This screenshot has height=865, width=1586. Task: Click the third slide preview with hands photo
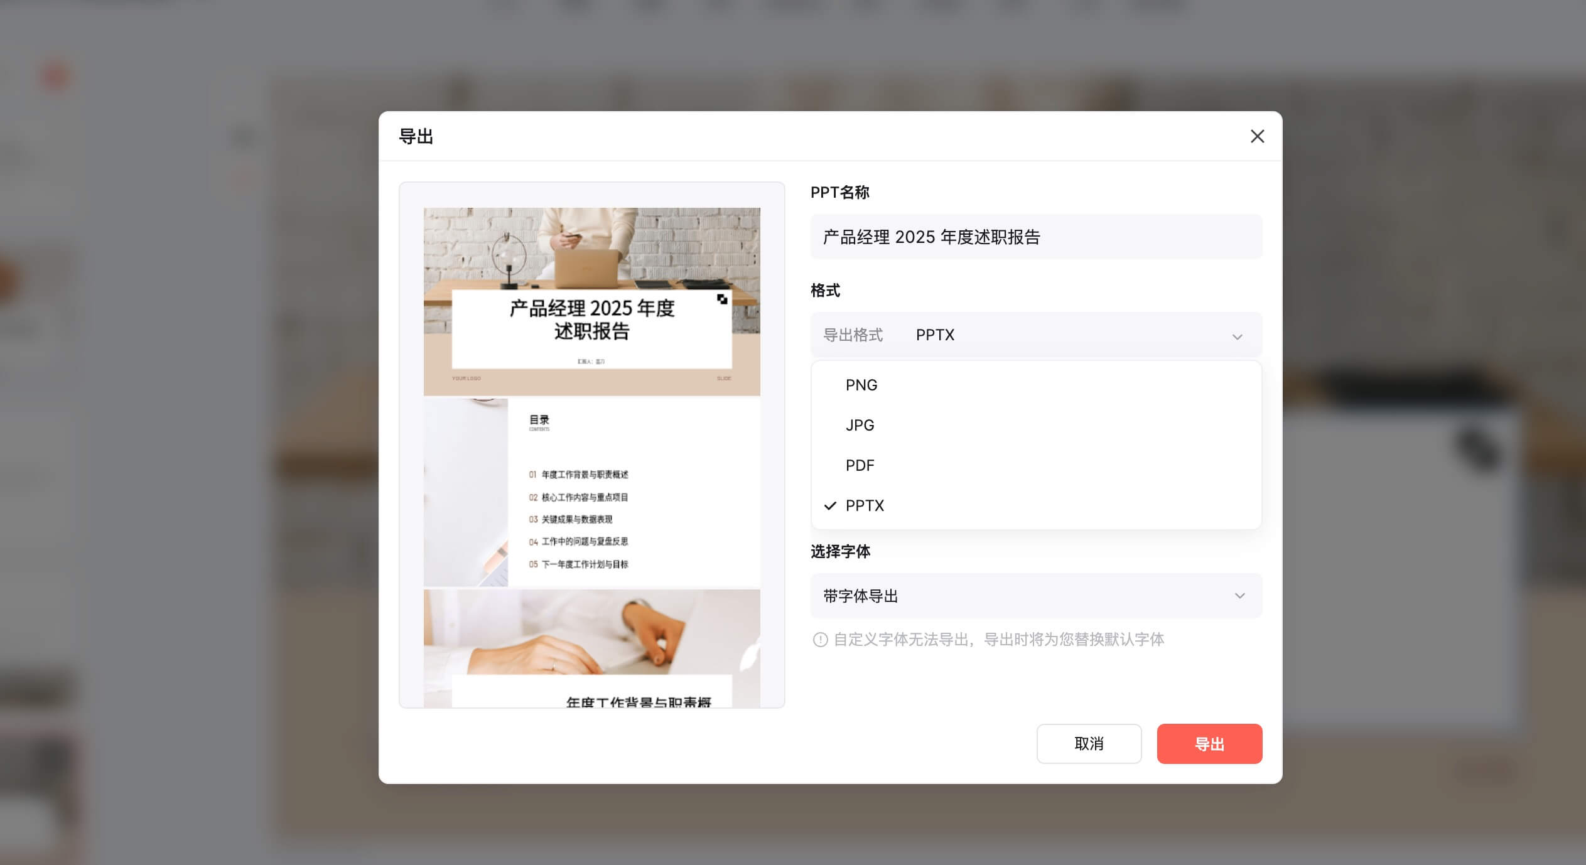click(x=591, y=647)
